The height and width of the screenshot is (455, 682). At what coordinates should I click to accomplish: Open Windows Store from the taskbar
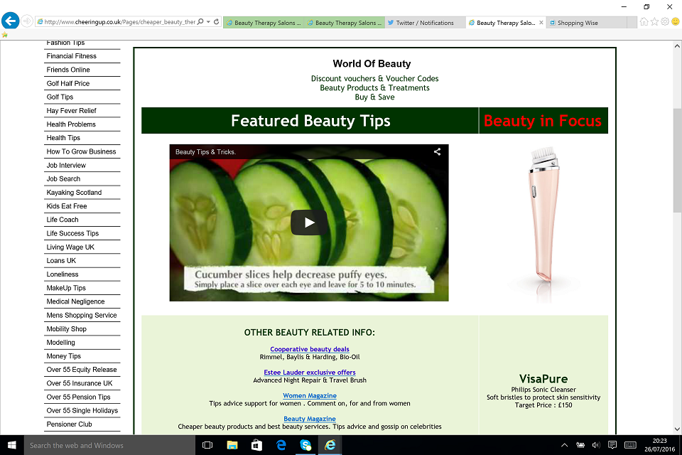click(x=256, y=445)
